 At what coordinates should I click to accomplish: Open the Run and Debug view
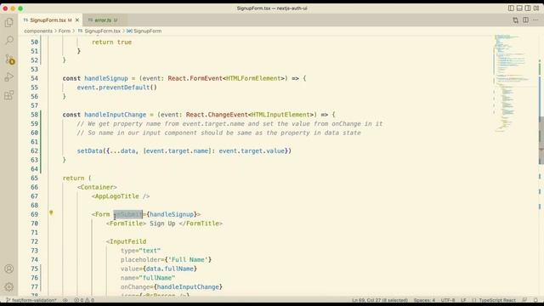tap(9, 77)
